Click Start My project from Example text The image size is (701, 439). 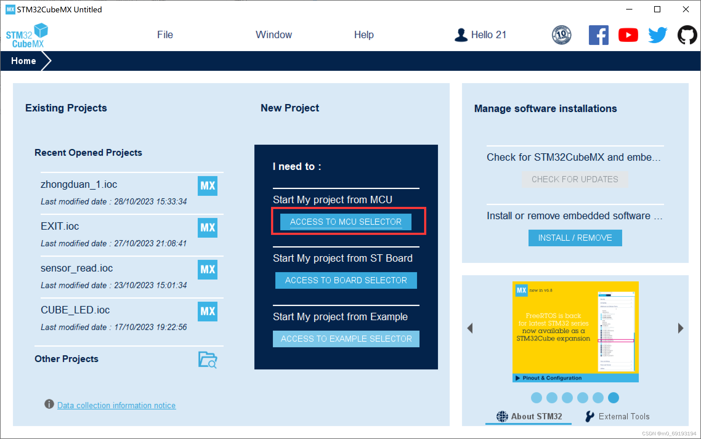tap(340, 317)
